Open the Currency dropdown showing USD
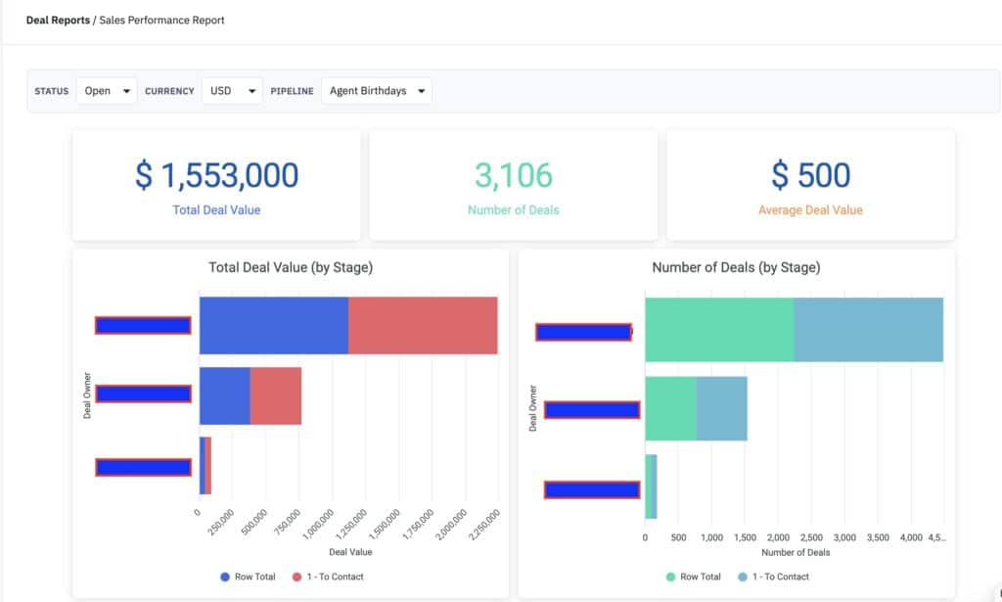Screen dimensions: 1002x602 tap(231, 91)
